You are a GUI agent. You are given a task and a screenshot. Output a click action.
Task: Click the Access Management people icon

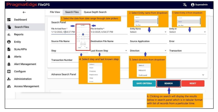click(x=9, y=86)
